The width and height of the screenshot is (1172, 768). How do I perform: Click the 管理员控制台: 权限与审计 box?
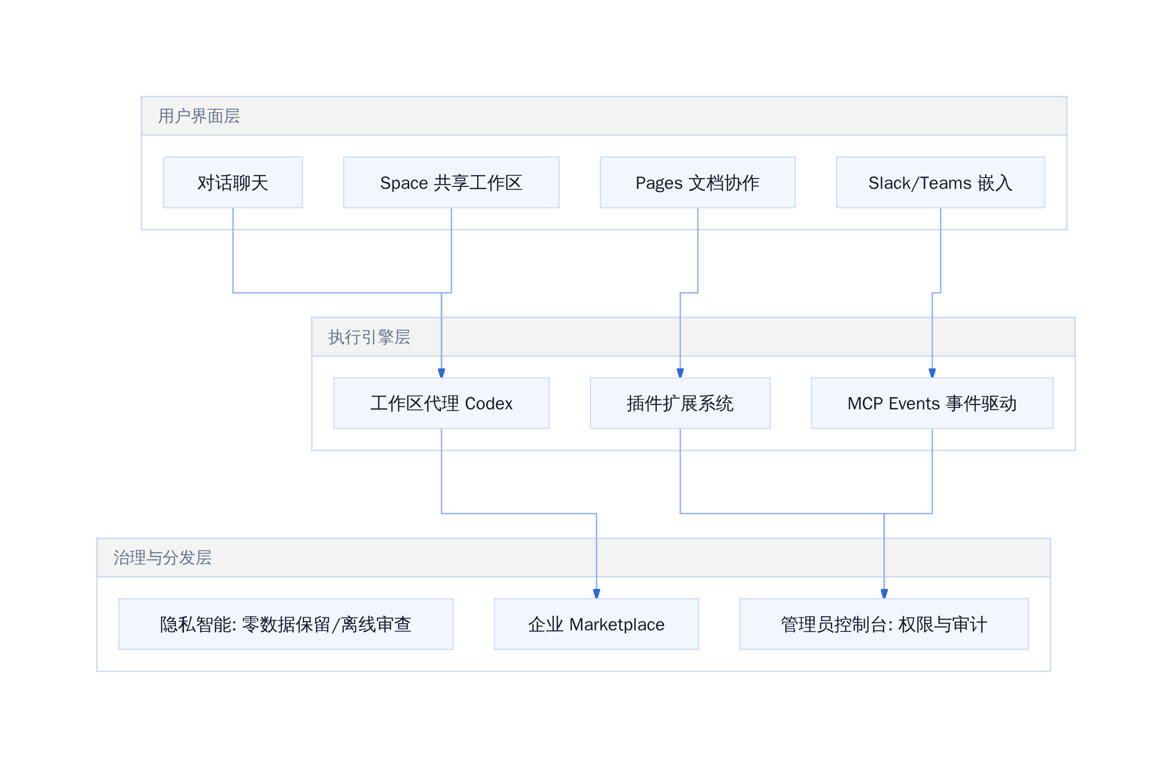(x=884, y=625)
